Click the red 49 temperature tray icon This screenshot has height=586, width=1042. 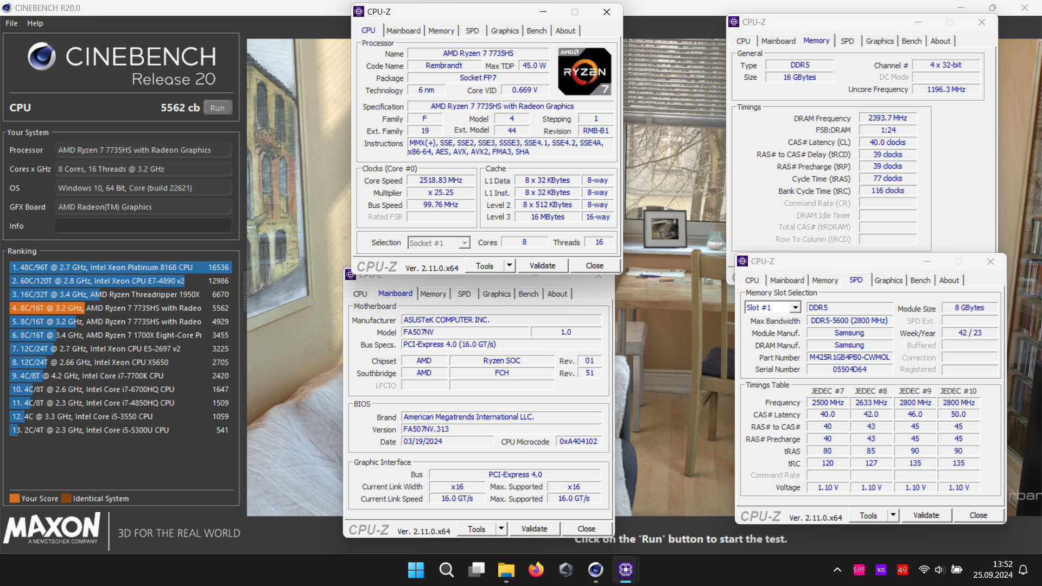point(903,570)
